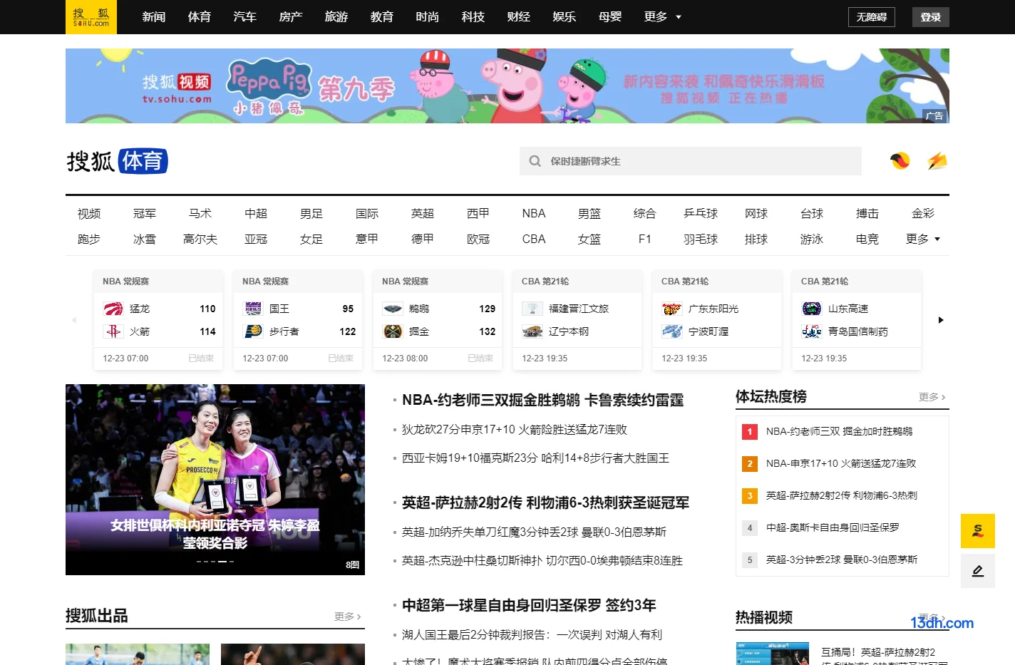Open the Sohu logo home link
Viewport: 1015px width, 665px height.
pos(91,17)
